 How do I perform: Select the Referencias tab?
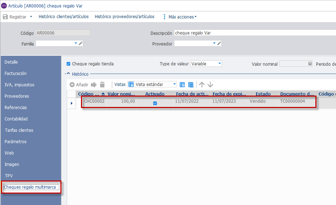(16, 107)
